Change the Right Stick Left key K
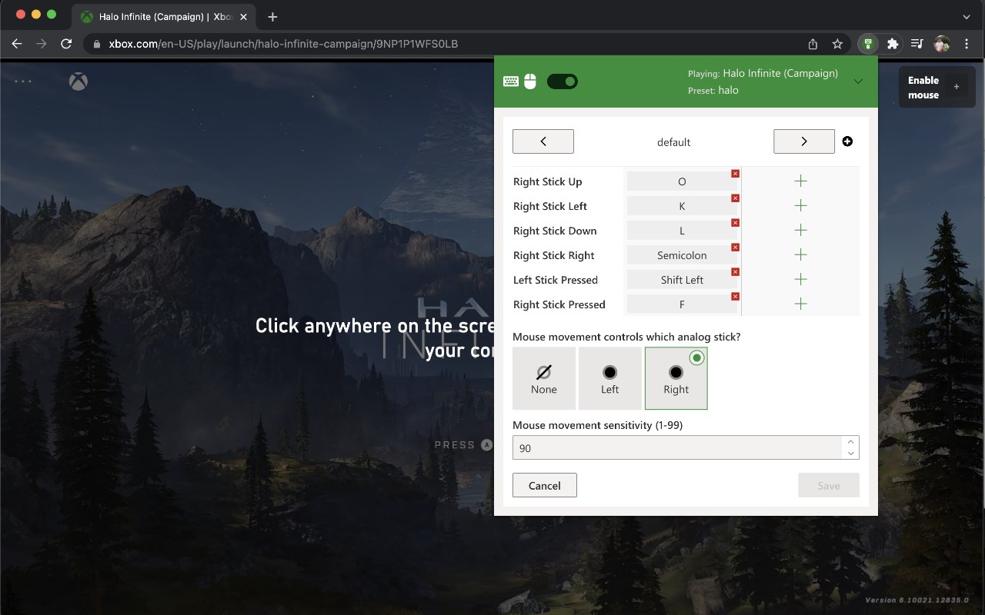 682,206
